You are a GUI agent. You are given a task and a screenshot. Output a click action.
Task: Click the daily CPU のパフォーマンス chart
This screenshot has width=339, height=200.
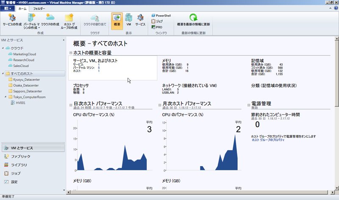point(112,145)
